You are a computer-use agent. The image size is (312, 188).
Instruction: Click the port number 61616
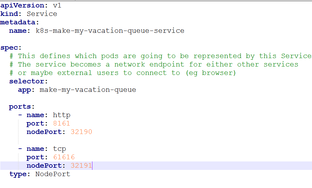click(x=64, y=157)
